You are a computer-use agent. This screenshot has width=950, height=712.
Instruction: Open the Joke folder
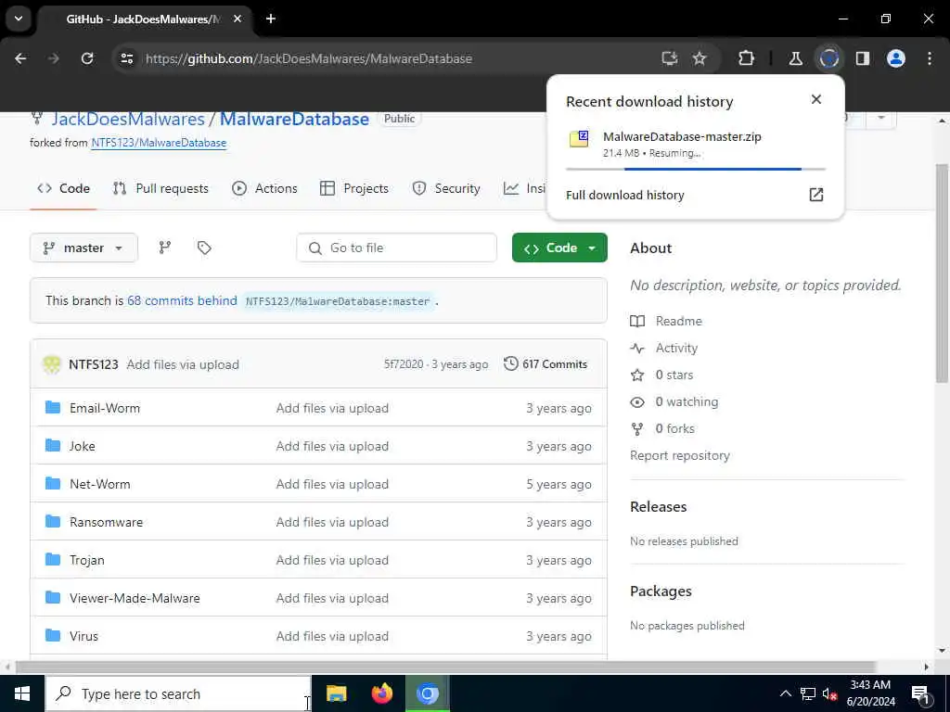click(x=82, y=446)
